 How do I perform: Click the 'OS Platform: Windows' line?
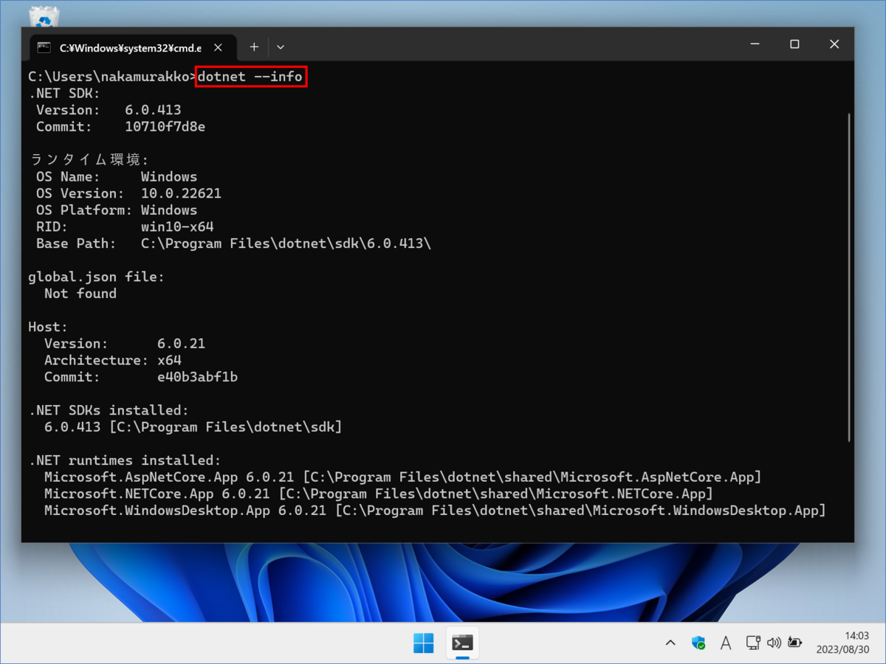(x=117, y=210)
